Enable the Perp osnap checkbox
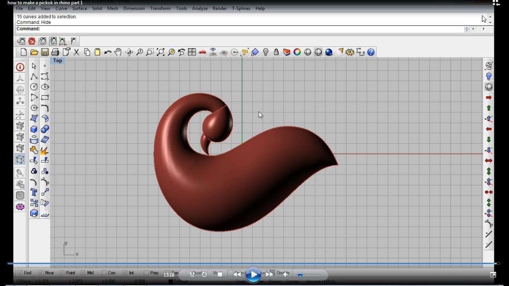Image resolution: width=509 pixels, height=286 pixels. tap(146, 273)
